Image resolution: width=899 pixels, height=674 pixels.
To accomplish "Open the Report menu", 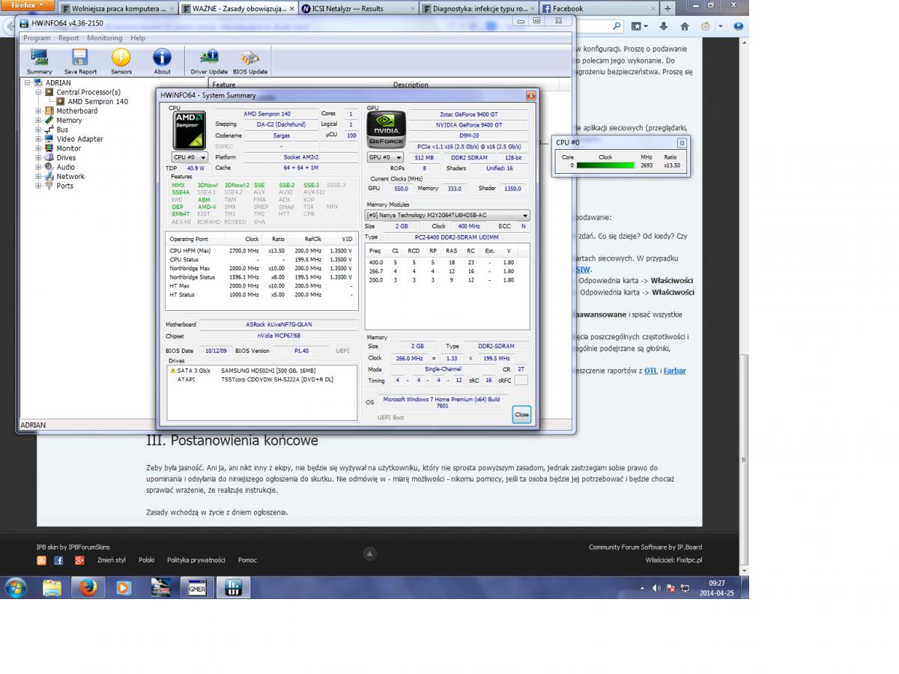I will (x=69, y=37).
